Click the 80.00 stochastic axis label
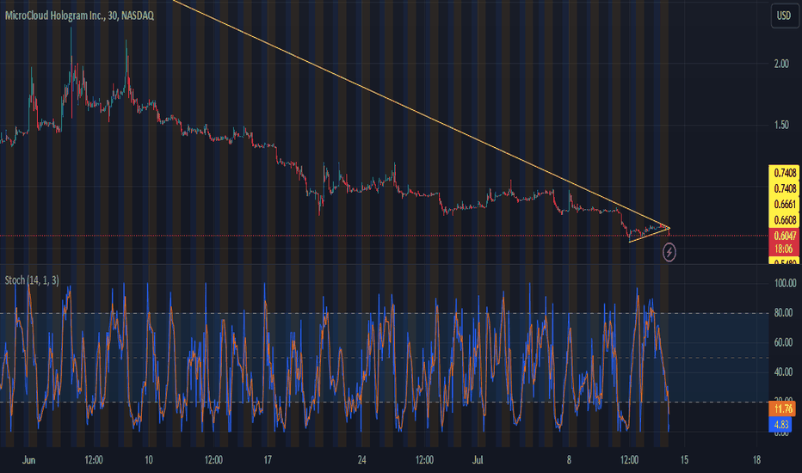The height and width of the screenshot is (473, 802). pyautogui.click(x=783, y=313)
